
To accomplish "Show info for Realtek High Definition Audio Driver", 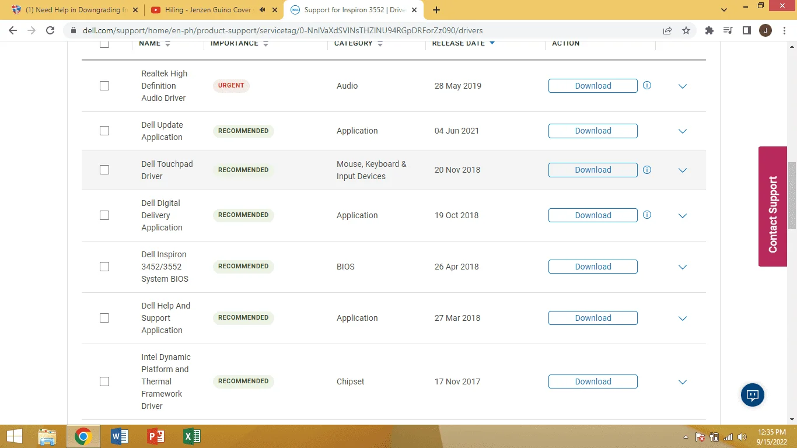I will tap(647, 85).
